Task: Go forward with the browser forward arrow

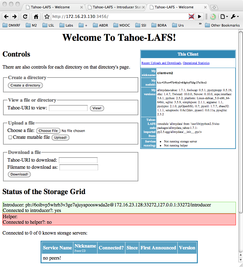Action: (15, 16)
